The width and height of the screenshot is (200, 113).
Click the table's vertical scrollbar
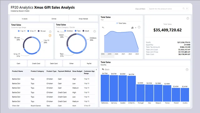97,70
